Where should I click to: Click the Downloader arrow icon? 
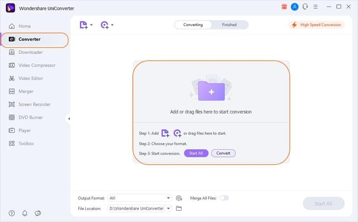[12, 52]
